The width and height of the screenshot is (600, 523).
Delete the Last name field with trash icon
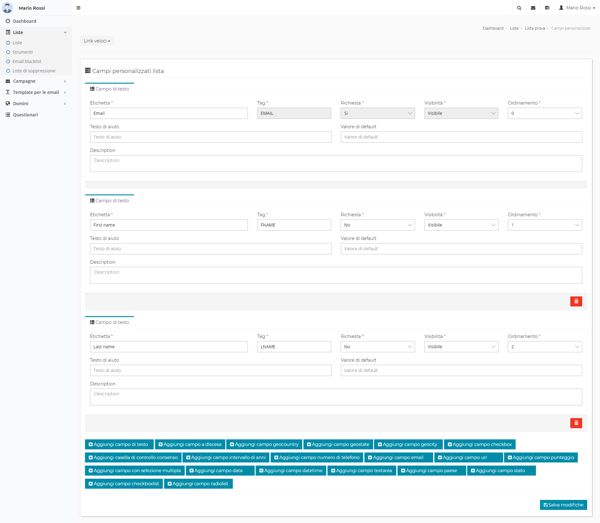576,423
